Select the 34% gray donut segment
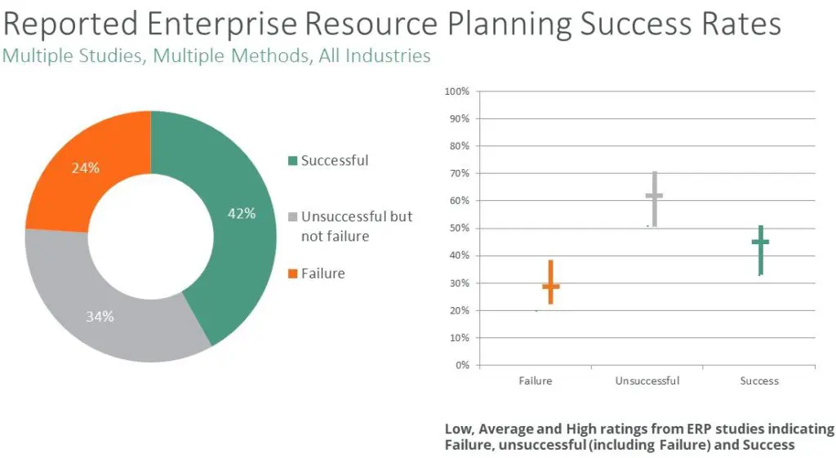 pos(101,314)
